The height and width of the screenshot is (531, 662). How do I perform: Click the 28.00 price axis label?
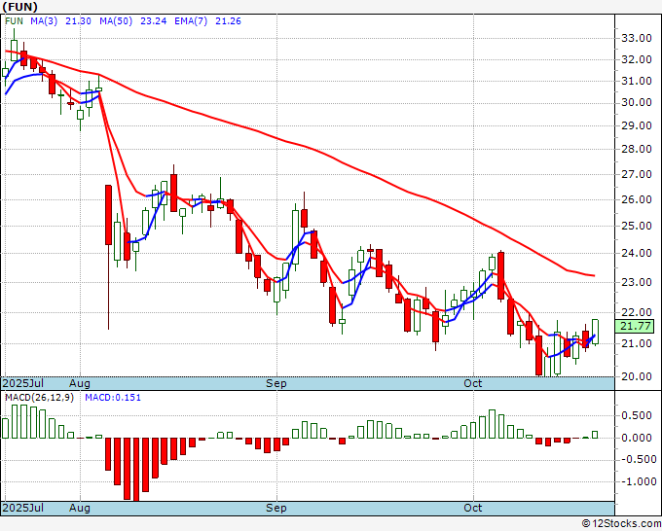[637, 149]
